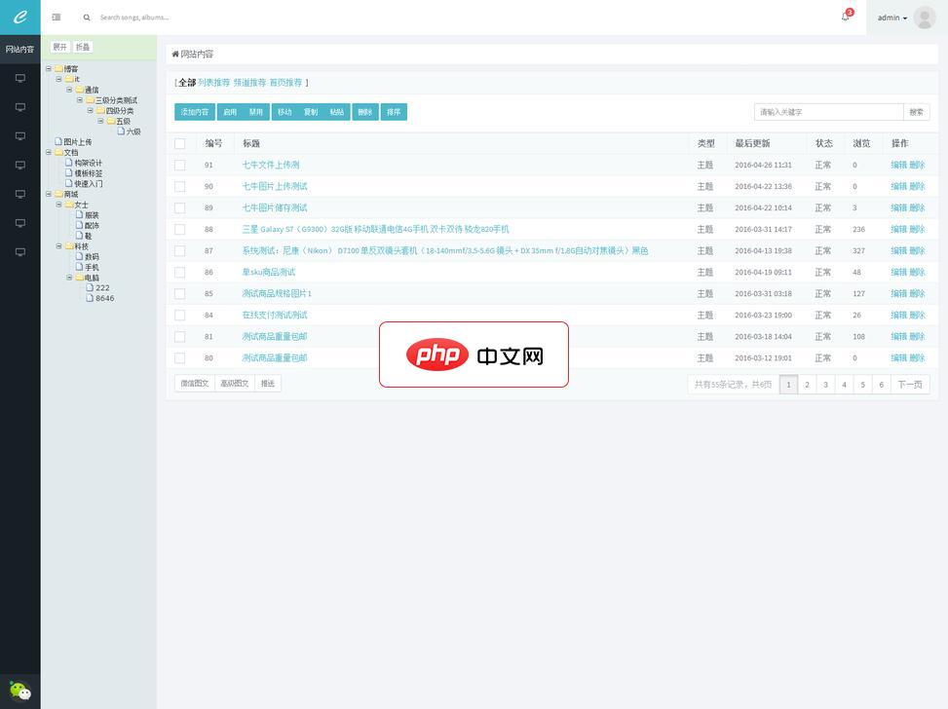Click the 搜索 button beside keyword field

click(x=916, y=112)
